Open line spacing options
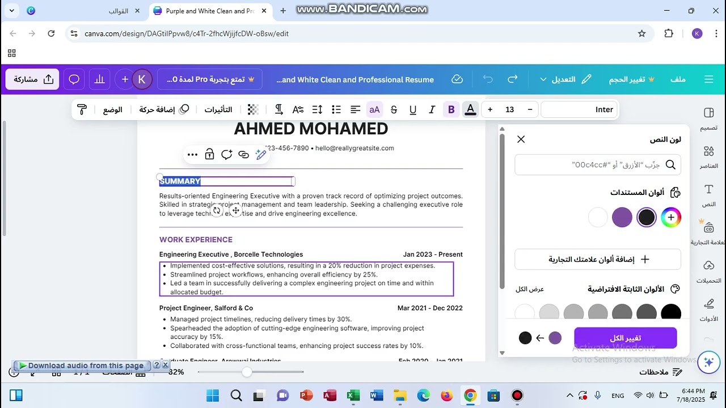Image resolution: width=726 pixels, height=408 pixels. point(317,109)
